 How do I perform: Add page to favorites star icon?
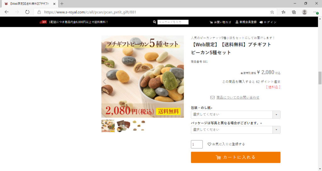pyautogui.click(x=272, y=12)
